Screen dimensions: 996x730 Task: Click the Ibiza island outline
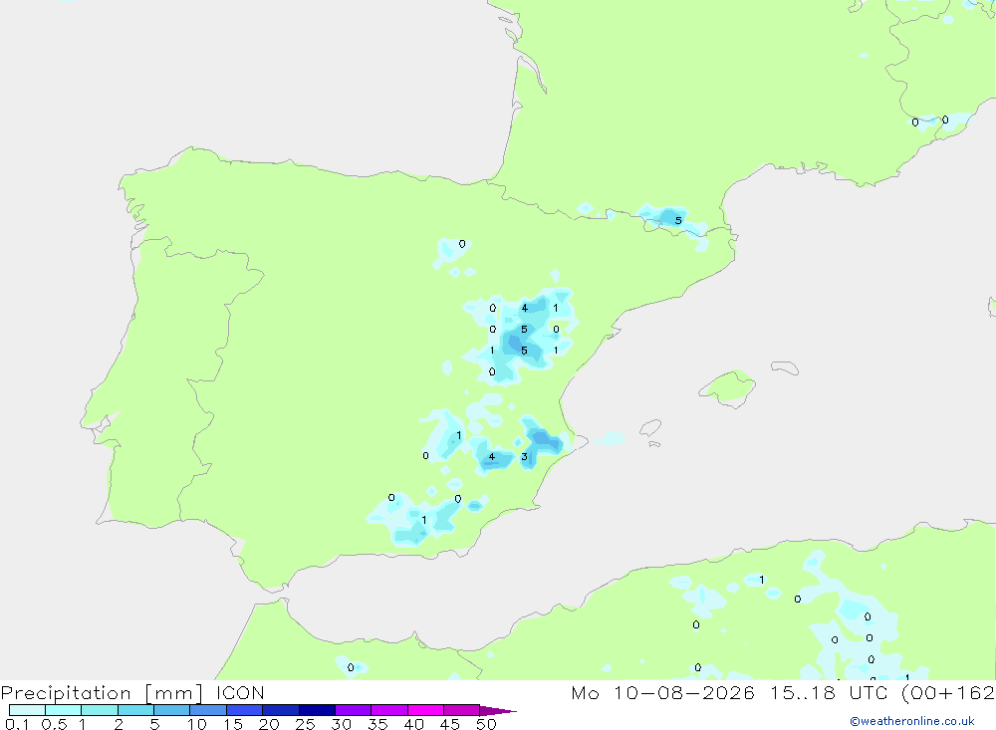[650, 429]
